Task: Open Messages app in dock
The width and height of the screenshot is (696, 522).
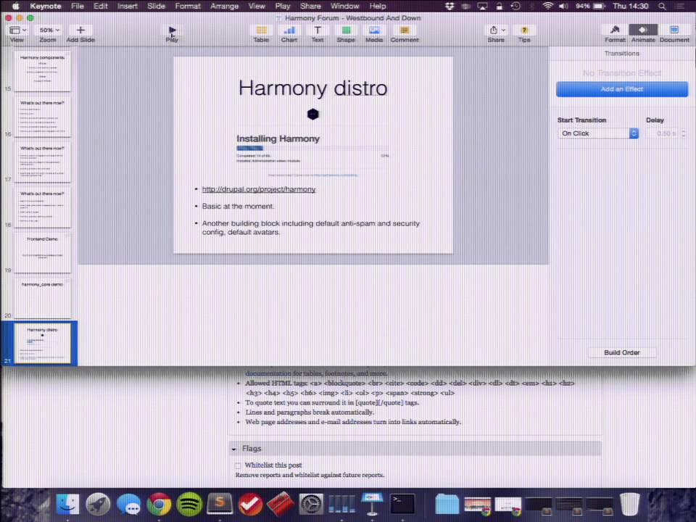Action: point(129,505)
